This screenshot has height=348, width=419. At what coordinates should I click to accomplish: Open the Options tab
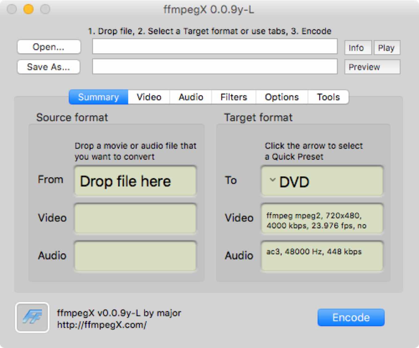(x=281, y=97)
